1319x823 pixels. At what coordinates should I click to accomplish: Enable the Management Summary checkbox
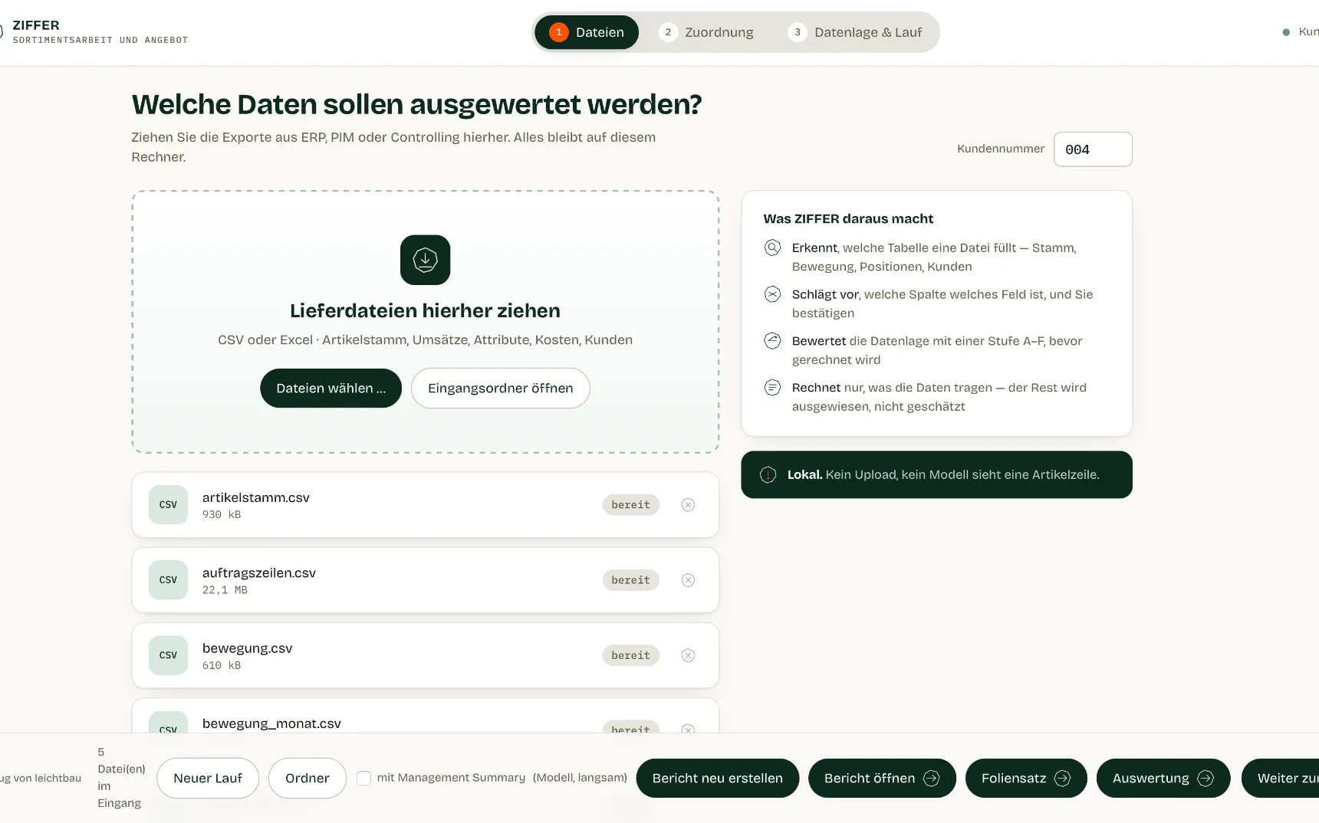pos(364,779)
